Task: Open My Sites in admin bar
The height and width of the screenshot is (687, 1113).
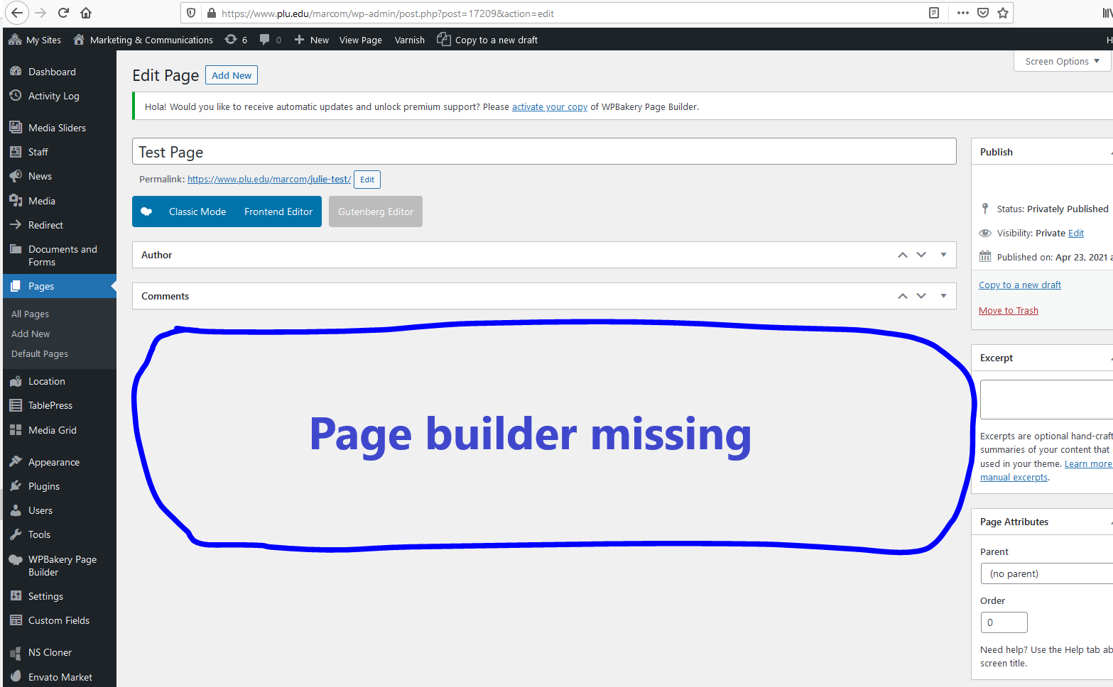Action: click(x=35, y=40)
